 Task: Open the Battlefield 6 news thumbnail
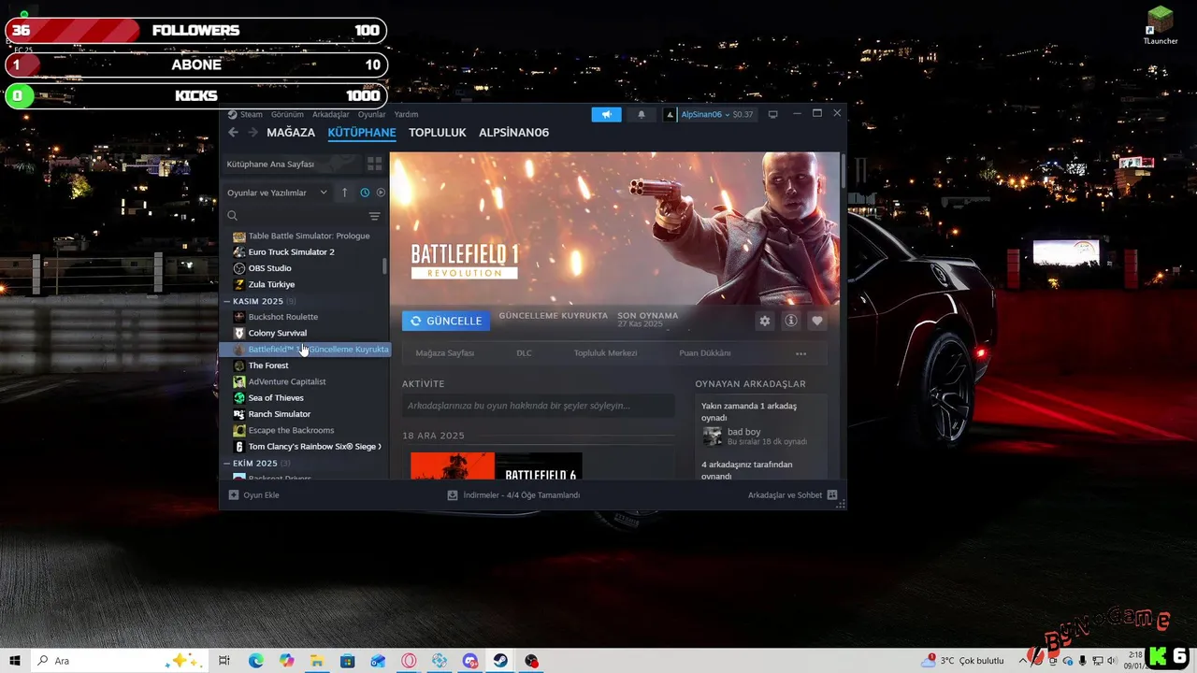(497, 466)
